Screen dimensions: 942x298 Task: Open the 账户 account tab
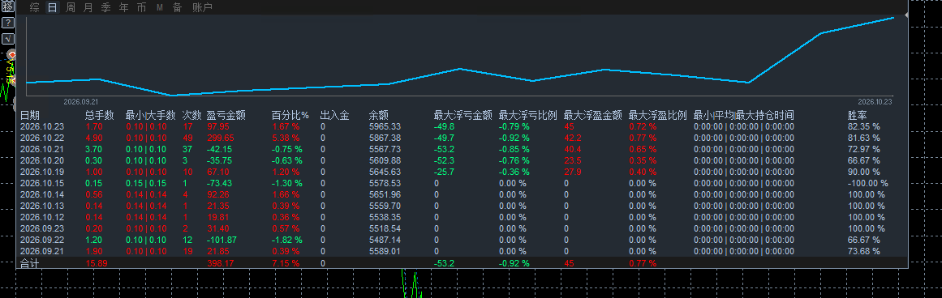[203, 8]
